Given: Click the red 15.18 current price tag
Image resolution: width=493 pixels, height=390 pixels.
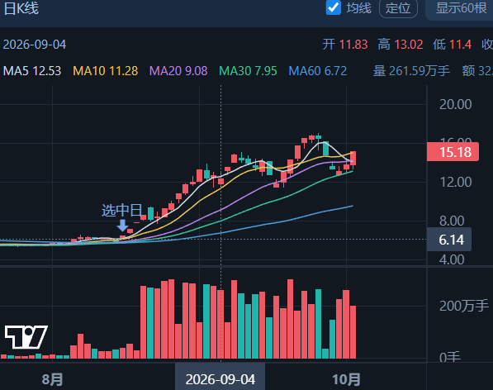Looking at the screenshot, I should point(453,152).
